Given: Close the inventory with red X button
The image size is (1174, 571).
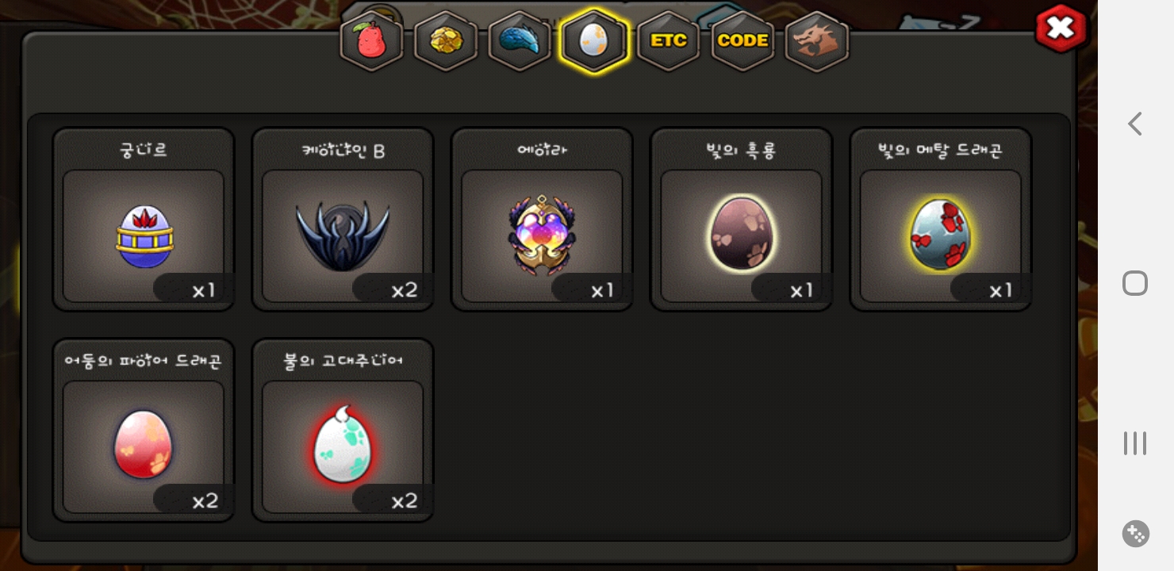Looking at the screenshot, I should pos(1061,29).
